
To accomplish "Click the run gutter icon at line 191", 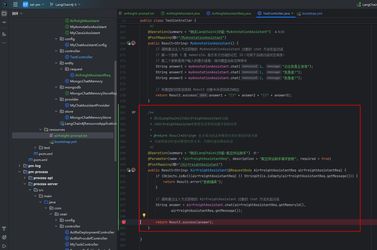I will coord(128,170).
